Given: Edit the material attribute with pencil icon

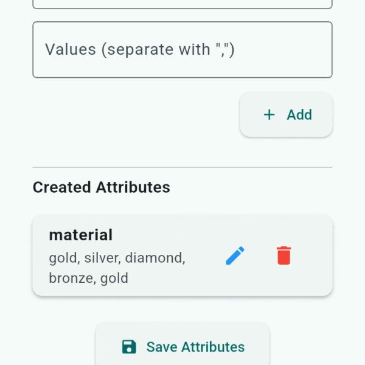Looking at the screenshot, I should [x=235, y=255].
